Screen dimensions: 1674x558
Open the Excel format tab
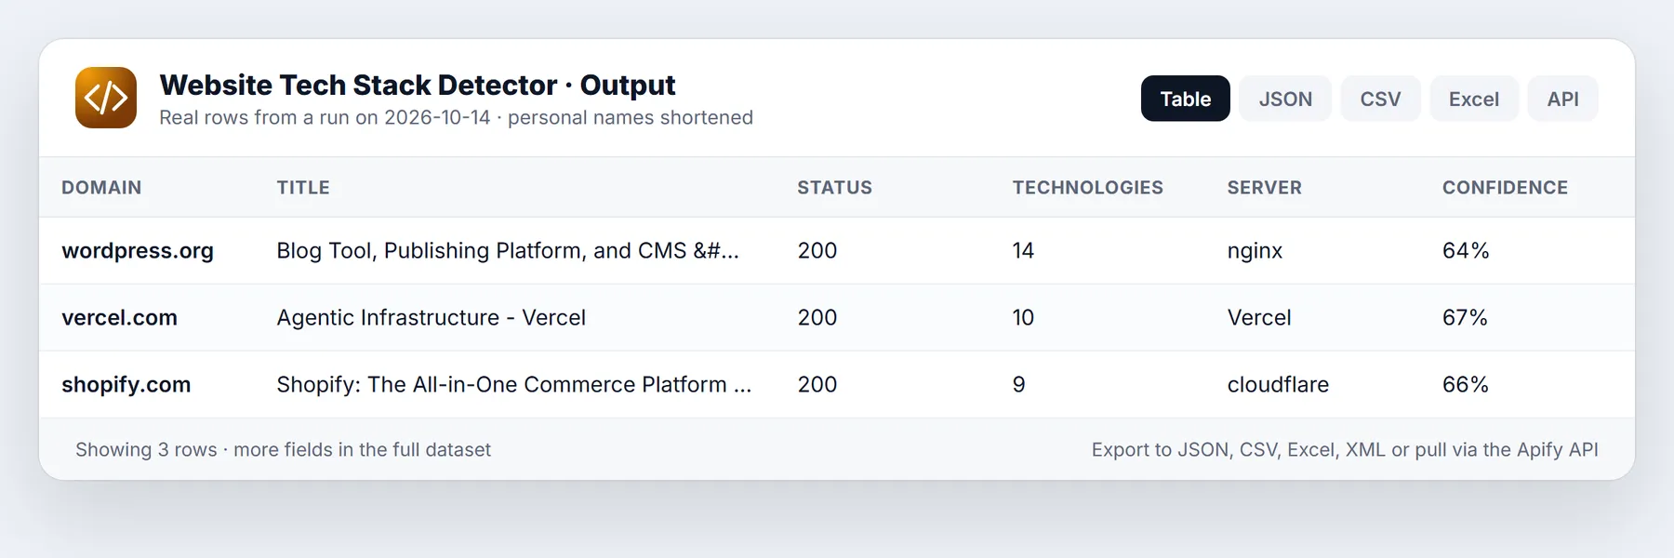1474,99
